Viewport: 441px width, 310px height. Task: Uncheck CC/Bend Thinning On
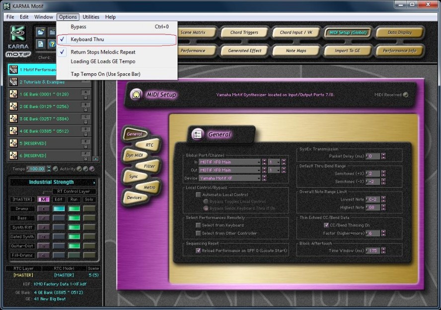[x=326, y=225]
